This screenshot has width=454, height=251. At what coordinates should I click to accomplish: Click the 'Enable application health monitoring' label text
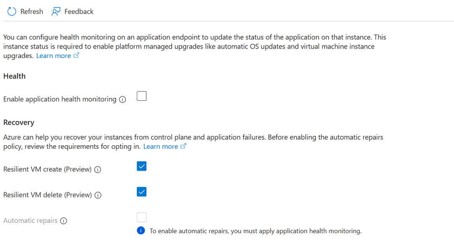pos(60,99)
